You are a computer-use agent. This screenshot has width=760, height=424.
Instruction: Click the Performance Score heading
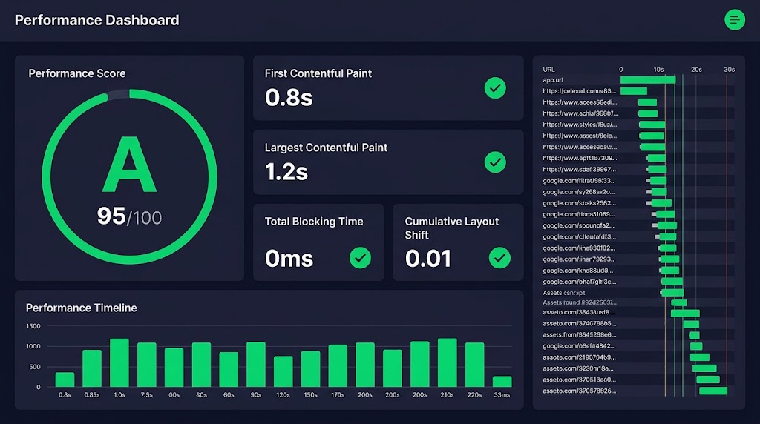(x=77, y=73)
